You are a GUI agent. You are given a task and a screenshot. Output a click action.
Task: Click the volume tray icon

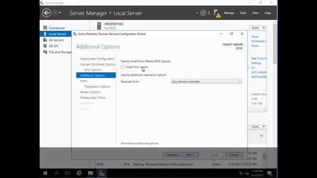click(x=247, y=173)
